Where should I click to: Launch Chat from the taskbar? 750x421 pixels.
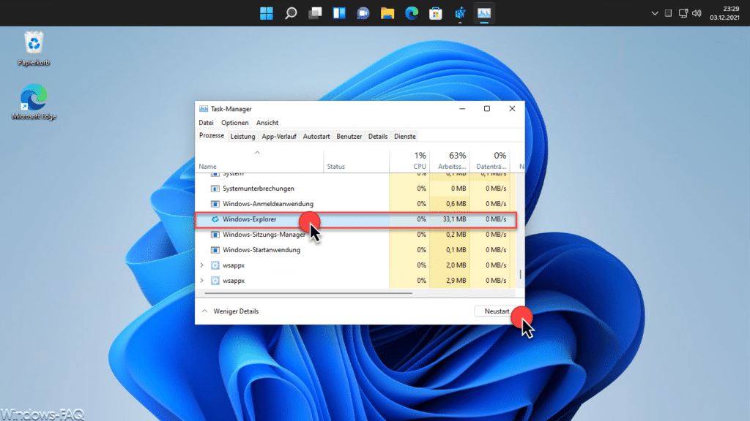363,13
